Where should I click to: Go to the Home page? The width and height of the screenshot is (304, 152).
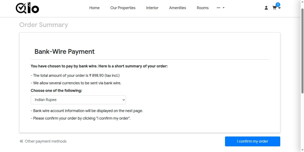click(94, 8)
